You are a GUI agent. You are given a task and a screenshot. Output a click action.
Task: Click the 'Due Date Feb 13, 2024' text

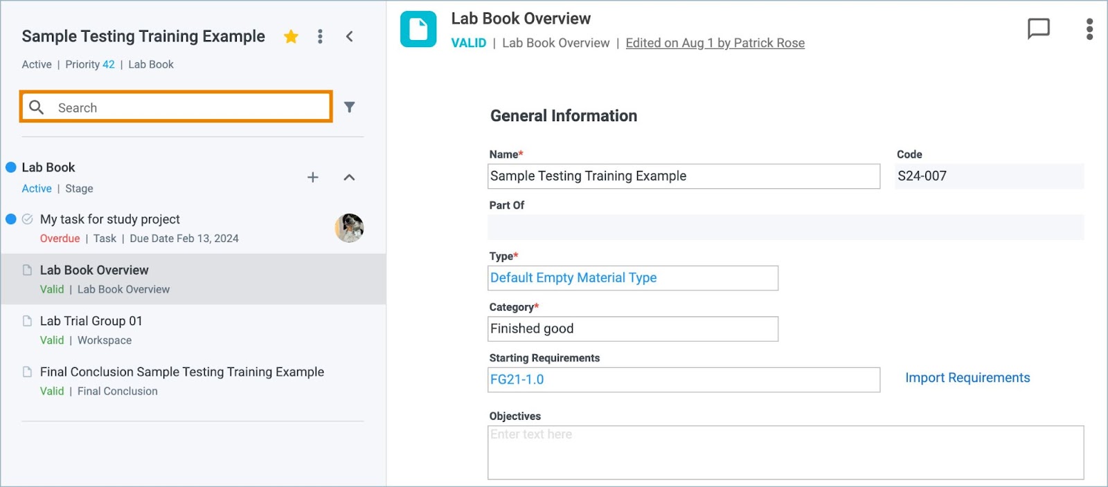tap(184, 239)
